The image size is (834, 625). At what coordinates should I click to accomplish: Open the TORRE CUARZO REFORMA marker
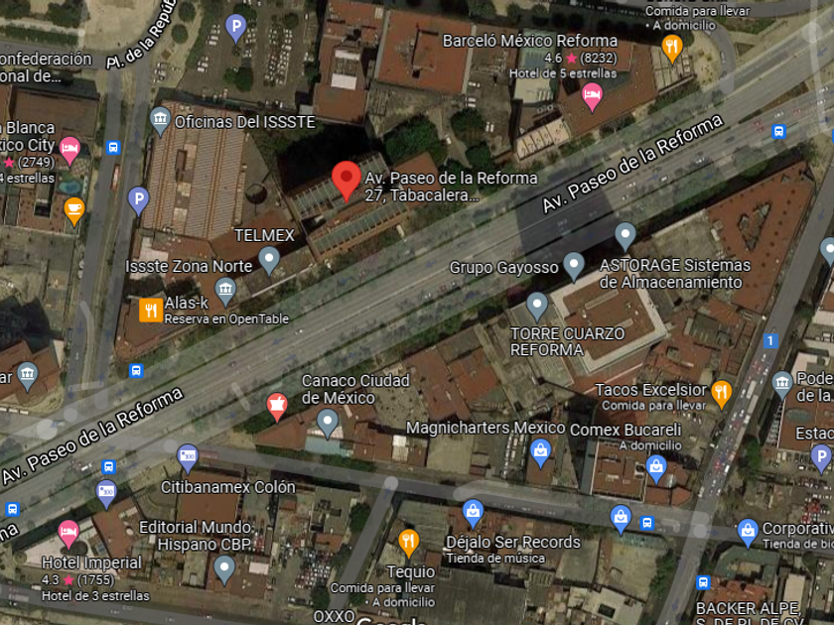pyautogui.click(x=537, y=307)
